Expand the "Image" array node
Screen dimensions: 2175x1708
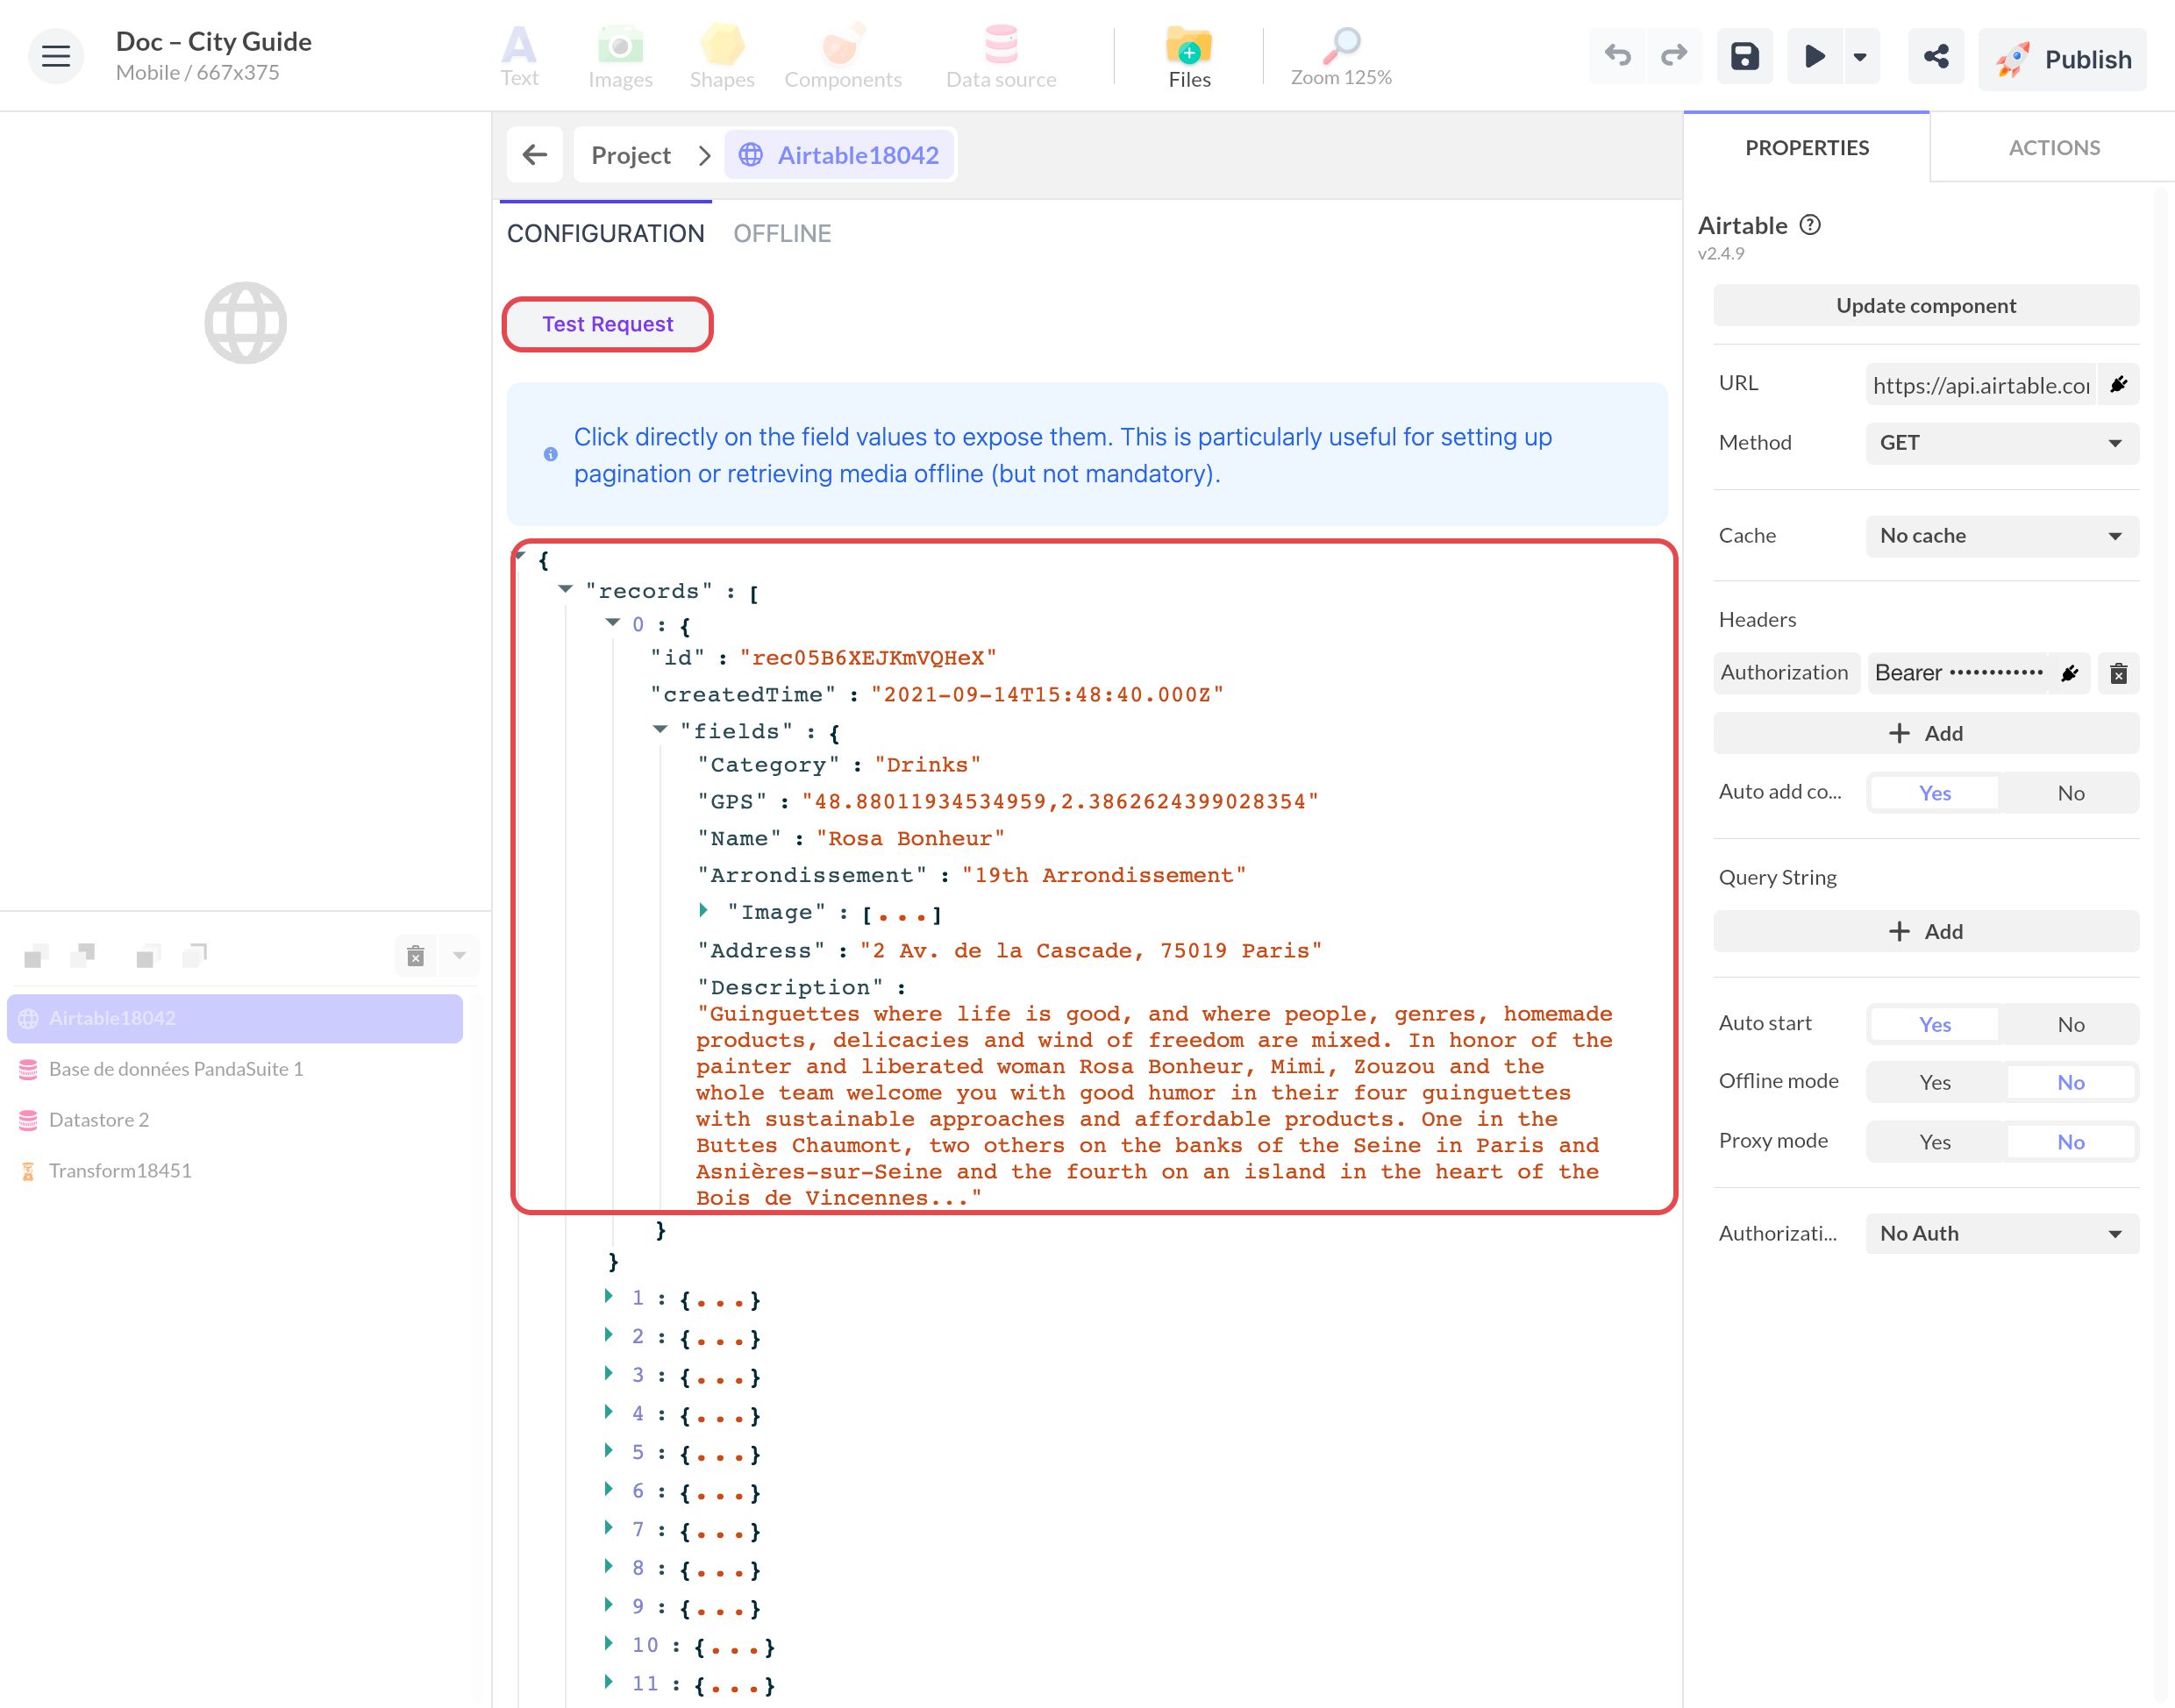pos(704,910)
